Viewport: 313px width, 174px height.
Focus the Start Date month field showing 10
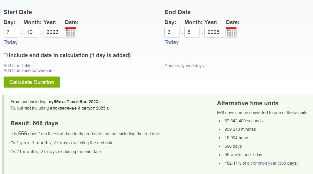31,32
